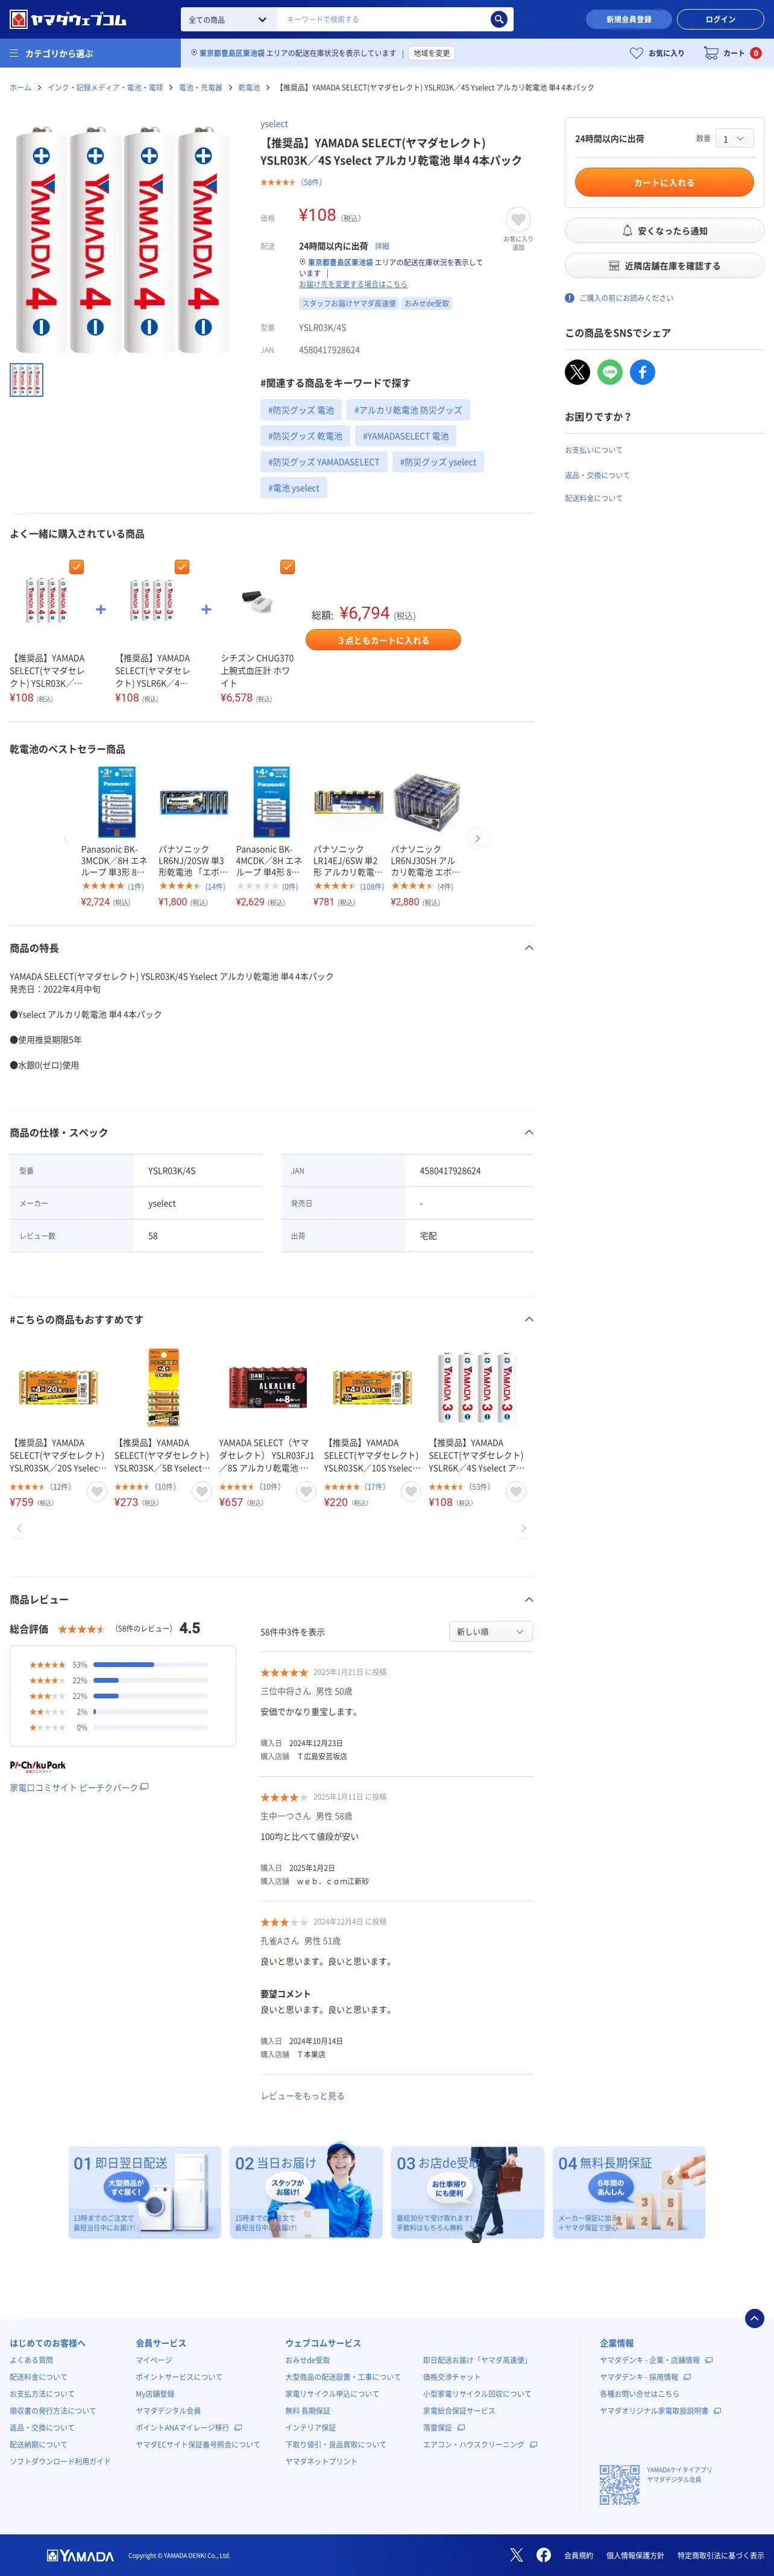Open the 01 即日翌日配送 banner
Screen dimensions: 774x2576
(x=145, y=2192)
